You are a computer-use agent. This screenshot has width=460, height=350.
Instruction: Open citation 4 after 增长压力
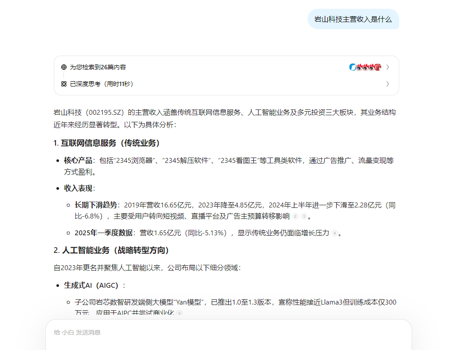tap(334, 233)
